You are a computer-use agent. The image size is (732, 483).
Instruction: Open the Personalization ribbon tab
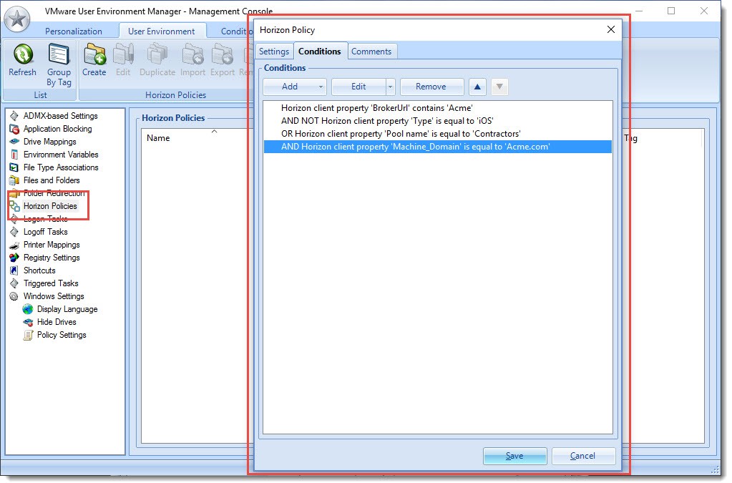pyautogui.click(x=74, y=31)
